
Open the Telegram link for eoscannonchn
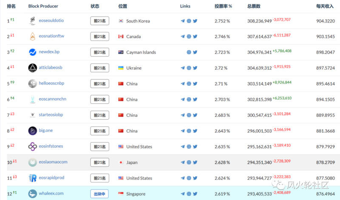coord(183,100)
